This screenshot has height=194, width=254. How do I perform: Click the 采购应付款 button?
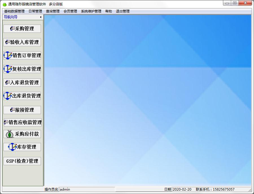(x=22, y=134)
